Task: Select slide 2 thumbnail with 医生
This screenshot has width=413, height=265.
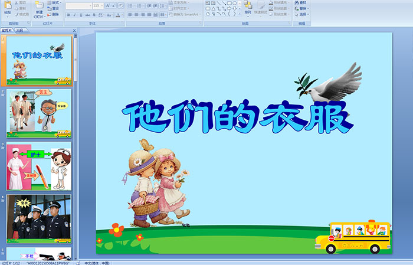Action: pyautogui.click(x=39, y=113)
